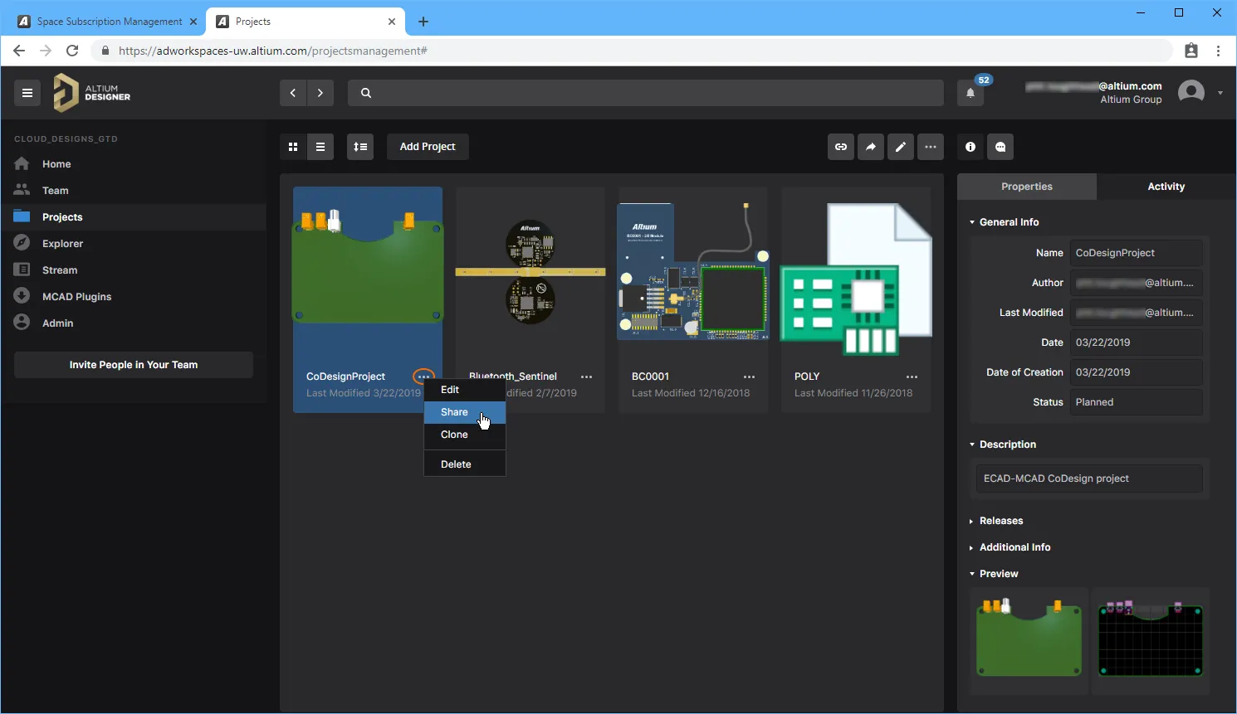Select the BC0001 project thumbnail

coord(693,272)
